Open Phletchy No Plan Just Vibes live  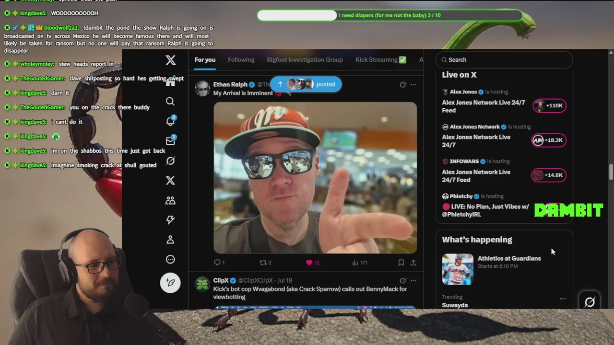[x=485, y=210]
